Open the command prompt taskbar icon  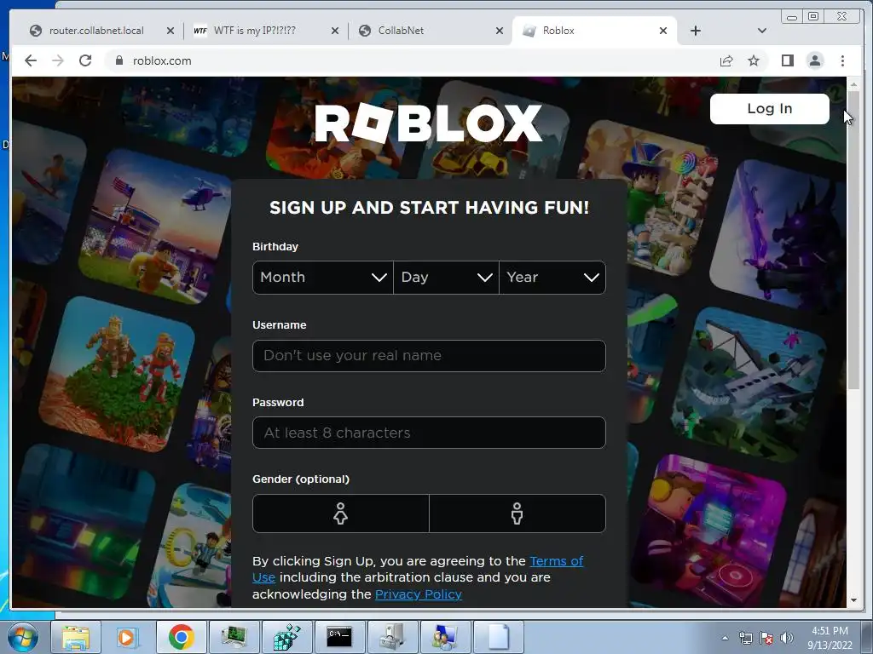tap(339, 637)
